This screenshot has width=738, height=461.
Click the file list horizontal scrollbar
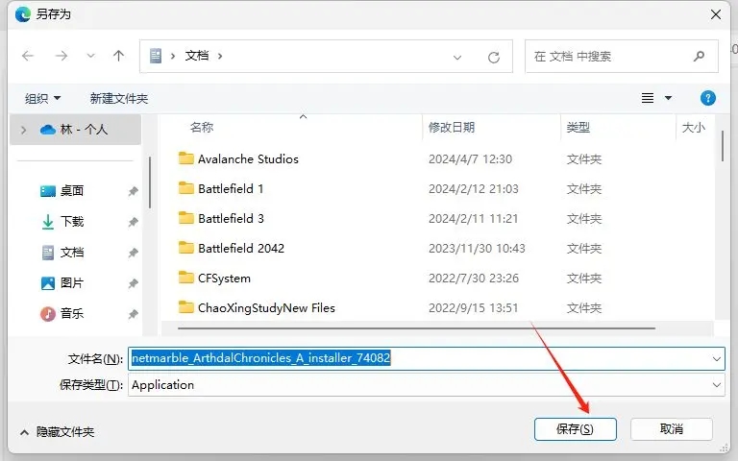click(x=416, y=328)
